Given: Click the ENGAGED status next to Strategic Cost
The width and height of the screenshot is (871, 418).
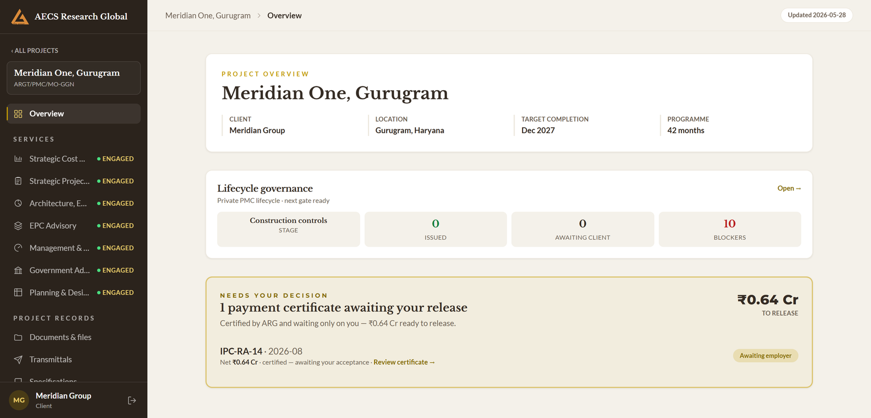Looking at the screenshot, I should [x=115, y=159].
